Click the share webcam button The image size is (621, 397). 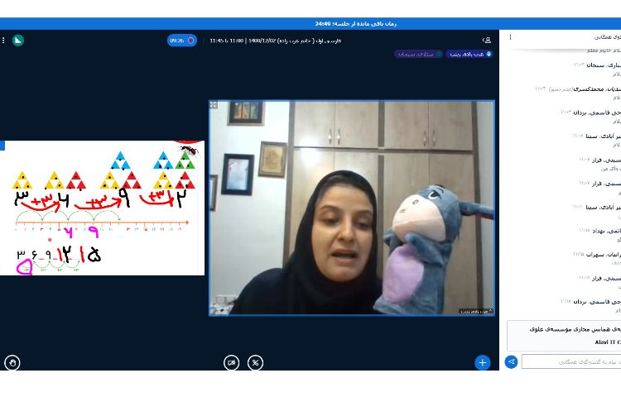pyautogui.click(x=232, y=362)
